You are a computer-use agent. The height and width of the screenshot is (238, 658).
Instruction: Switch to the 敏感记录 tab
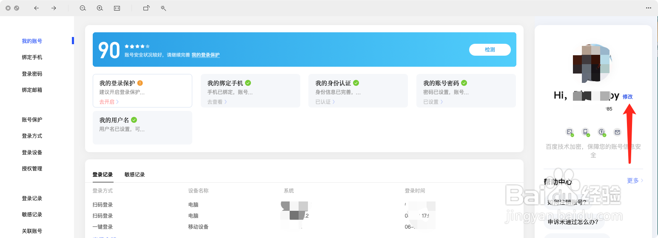pyautogui.click(x=135, y=175)
